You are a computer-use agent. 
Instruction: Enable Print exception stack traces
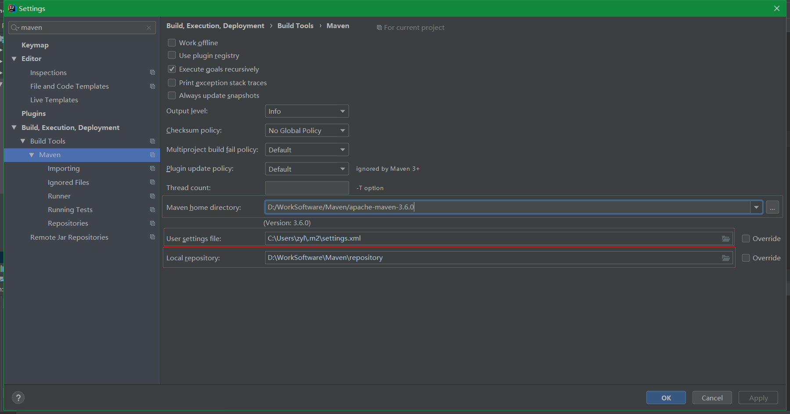click(172, 83)
